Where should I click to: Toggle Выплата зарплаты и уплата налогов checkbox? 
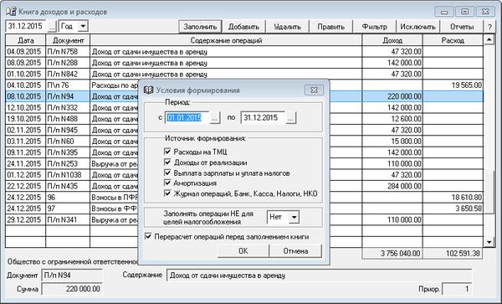coord(167,173)
